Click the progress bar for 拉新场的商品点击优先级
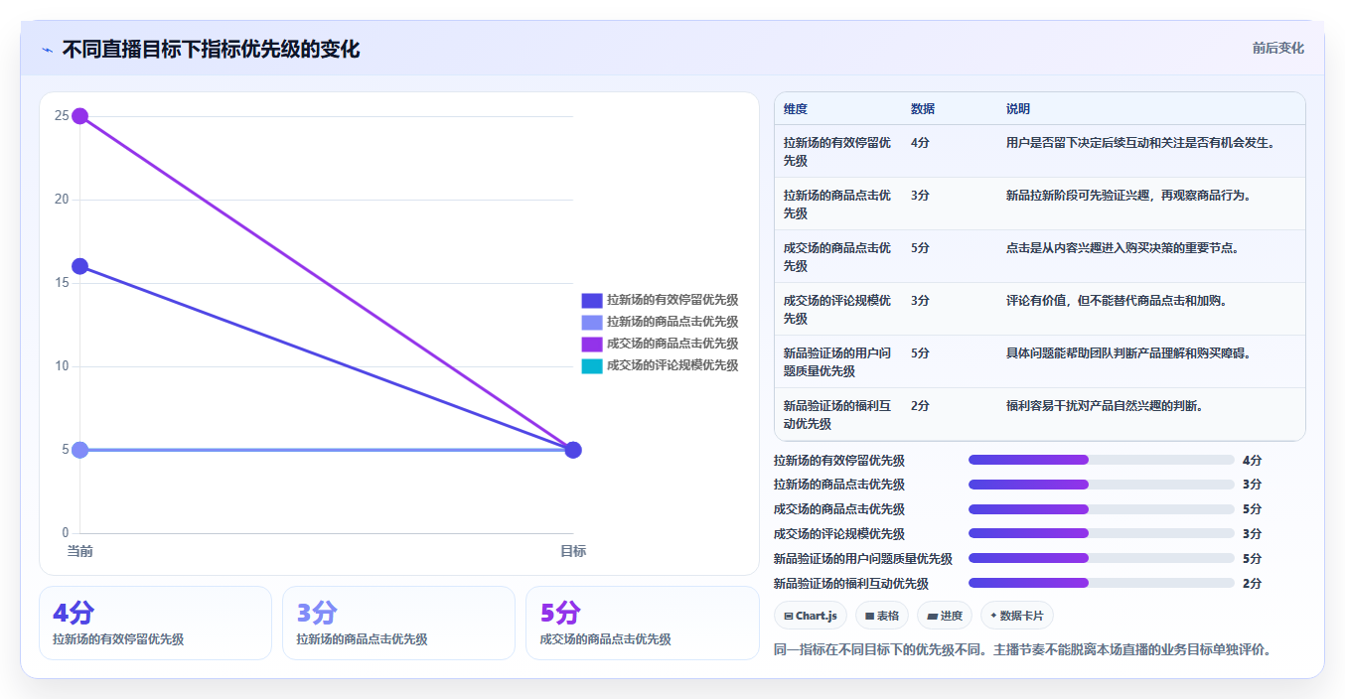Image resolution: width=1345 pixels, height=699 pixels. pos(1101,485)
